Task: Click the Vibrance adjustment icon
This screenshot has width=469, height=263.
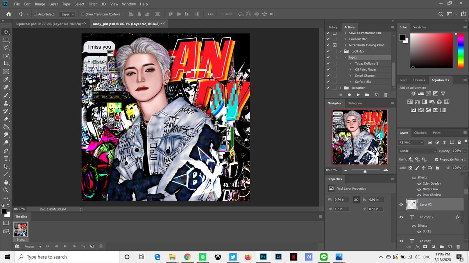Action: click(x=443, y=94)
